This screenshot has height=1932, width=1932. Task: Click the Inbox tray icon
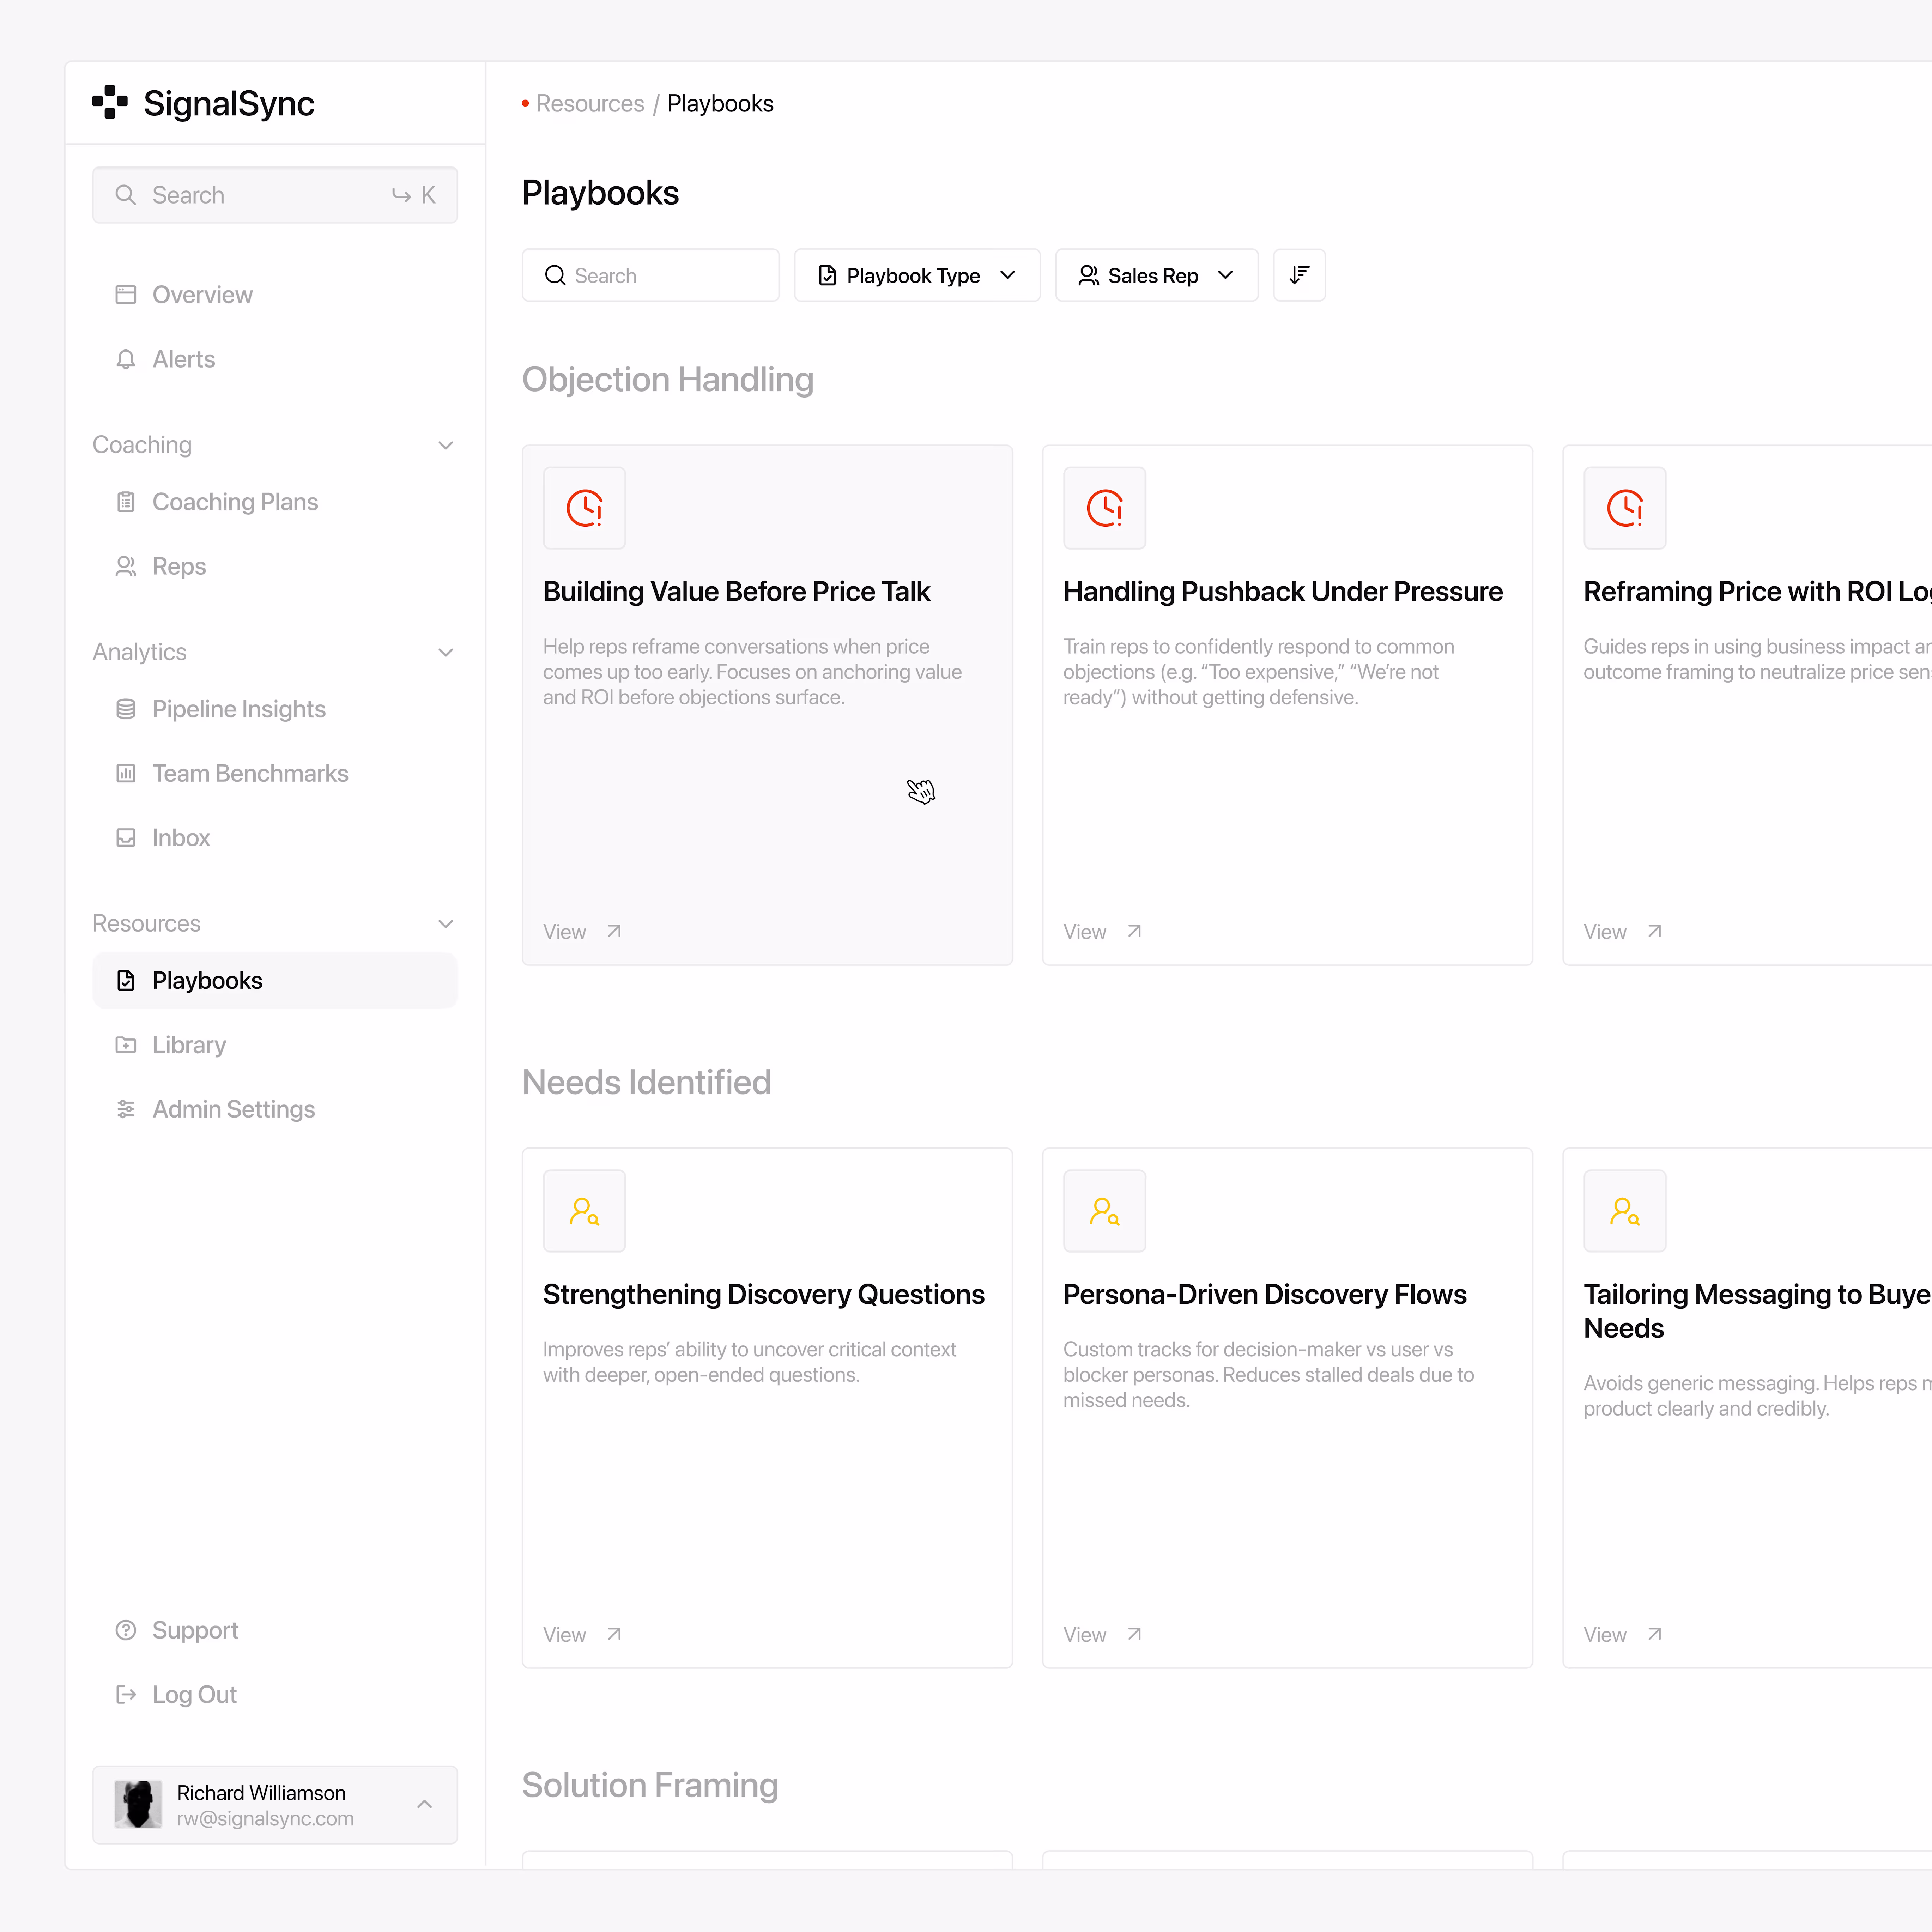pyautogui.click(x=126, y=838)
